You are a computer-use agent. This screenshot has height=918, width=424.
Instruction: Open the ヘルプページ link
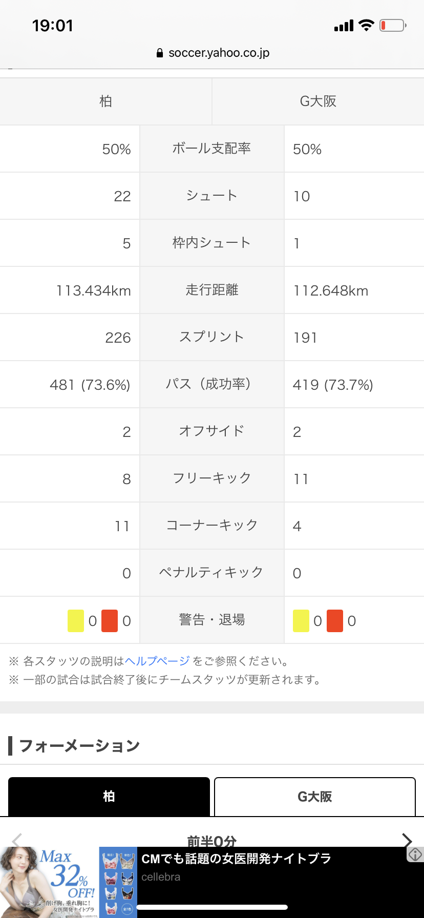coord(157,661)
